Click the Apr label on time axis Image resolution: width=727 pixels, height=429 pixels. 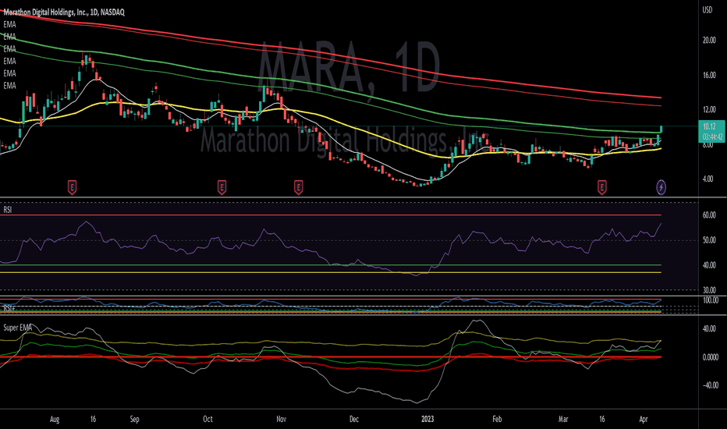pyautogui.click(x=644, y=420)
